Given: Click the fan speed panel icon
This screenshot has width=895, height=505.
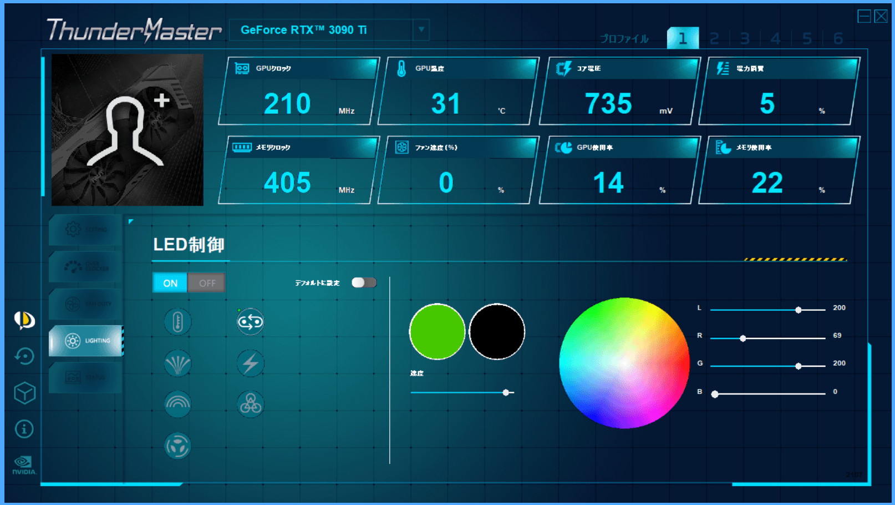Looking at the screenshot, I should [401, 147].
